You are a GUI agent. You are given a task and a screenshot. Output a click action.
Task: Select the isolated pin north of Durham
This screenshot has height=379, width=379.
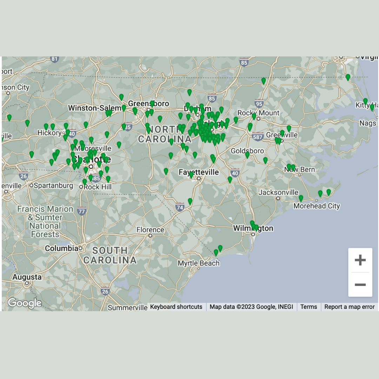coord(189,92)
